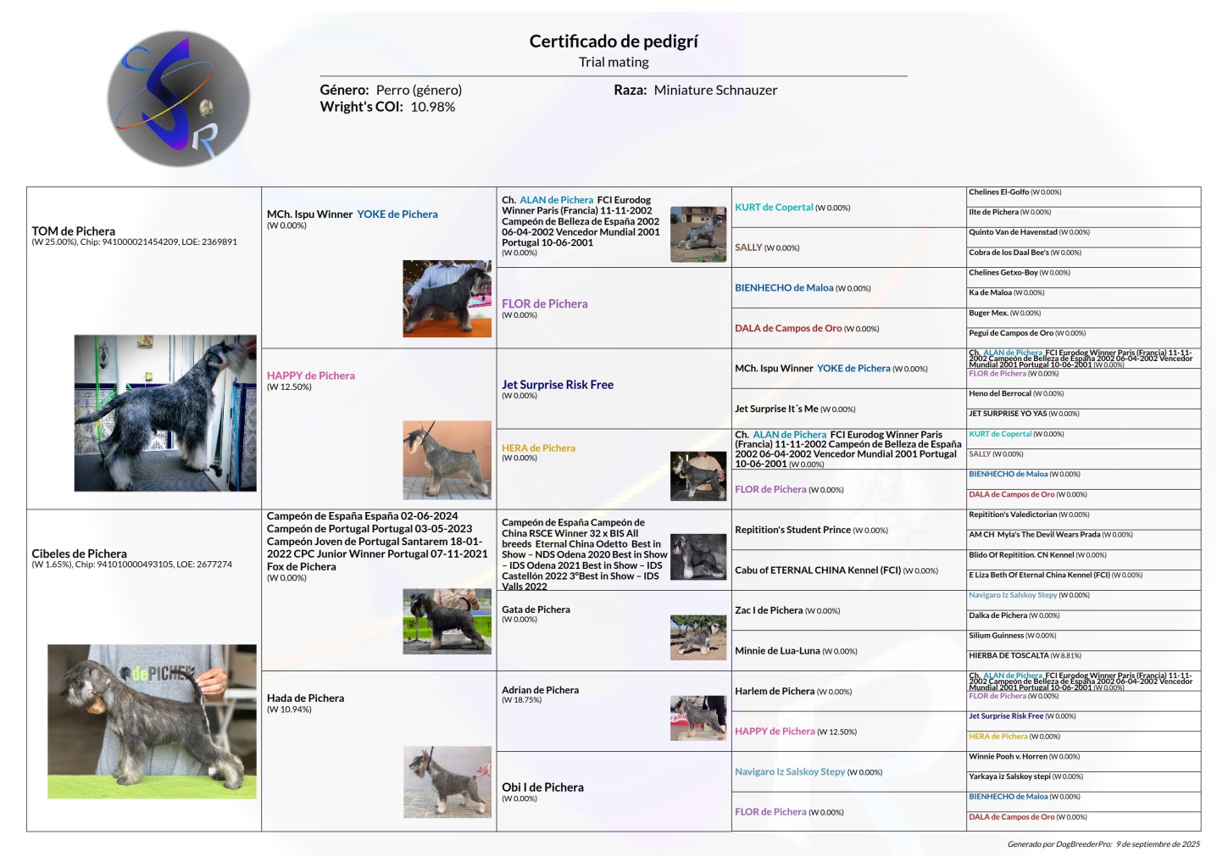Click the Harlem de Pichera name
Screen dimensions: 1228x868
pos(774,692)
